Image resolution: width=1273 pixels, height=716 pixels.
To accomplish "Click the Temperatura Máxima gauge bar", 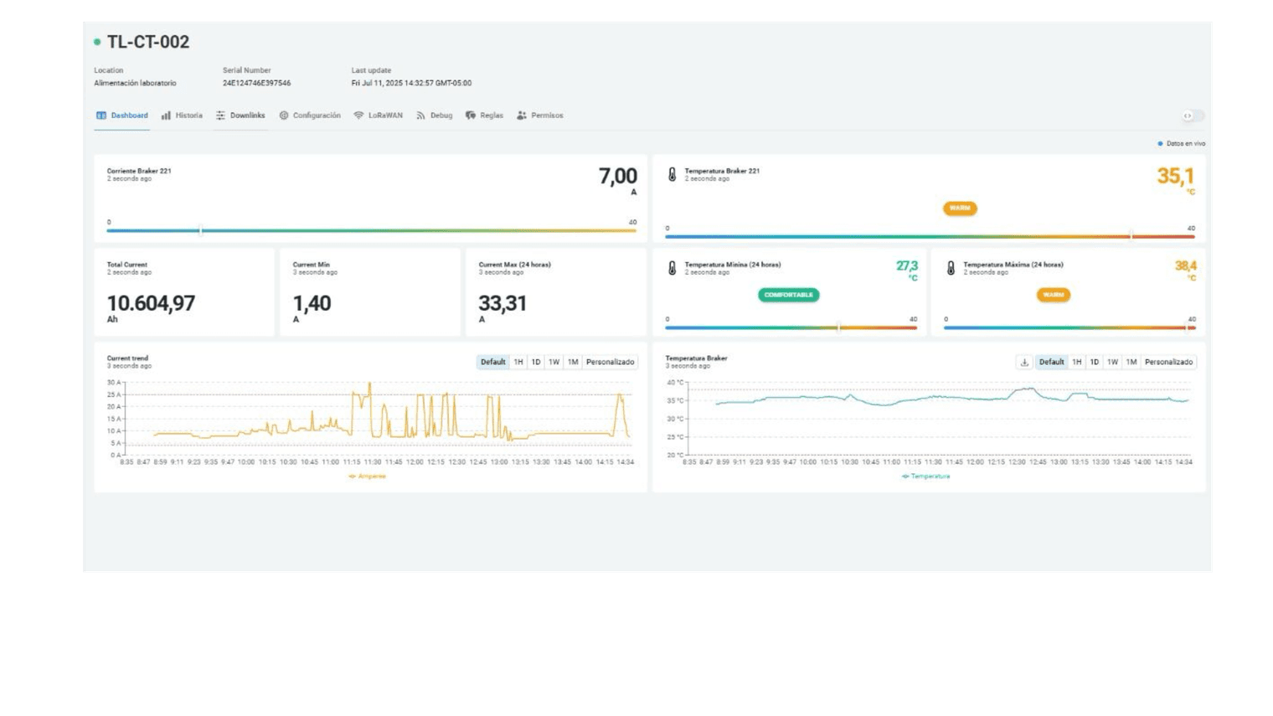I will 1069,327.
